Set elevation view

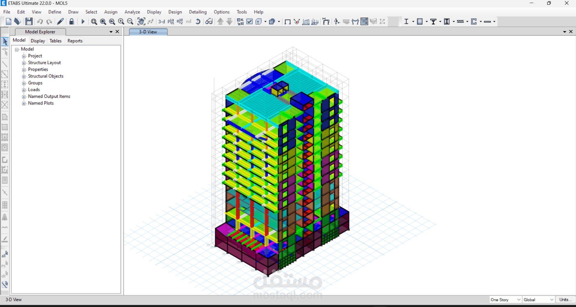180,21
